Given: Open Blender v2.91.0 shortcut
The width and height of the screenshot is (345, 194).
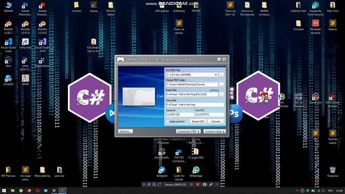Looking at the screenshot, I should pos(25,27).
